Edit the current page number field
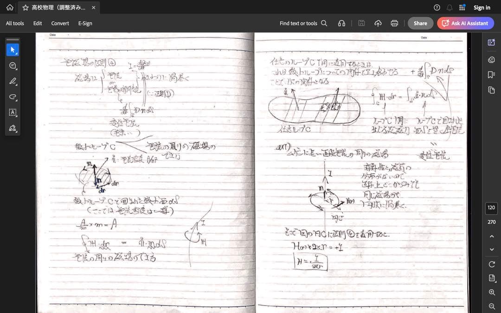501x313 pixels. pos(491,208)
